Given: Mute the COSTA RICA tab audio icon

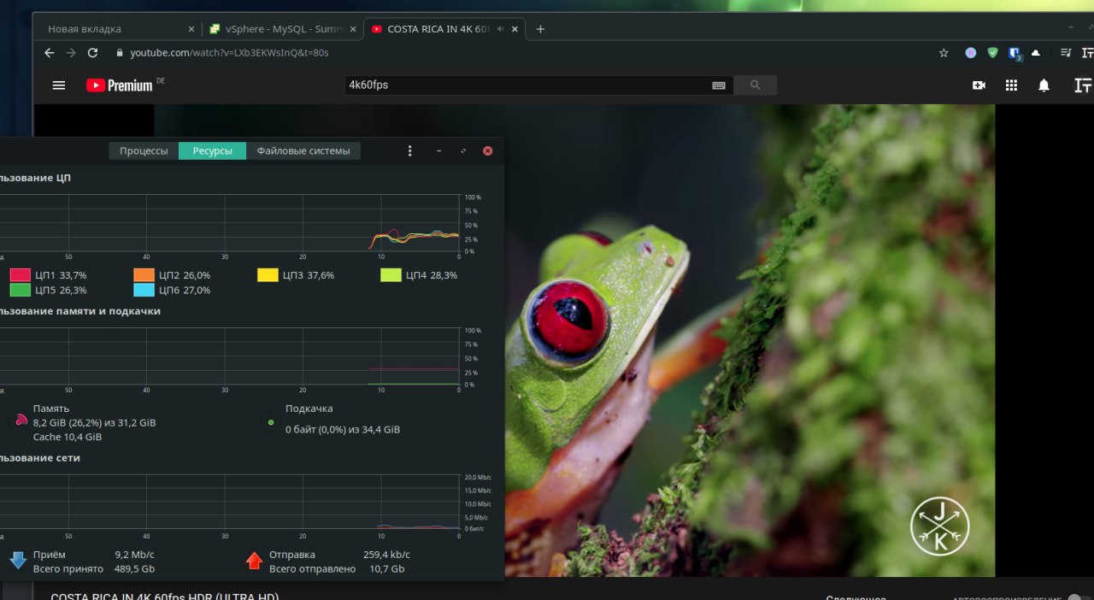Looking at the screenshot, I should (500, 29).
